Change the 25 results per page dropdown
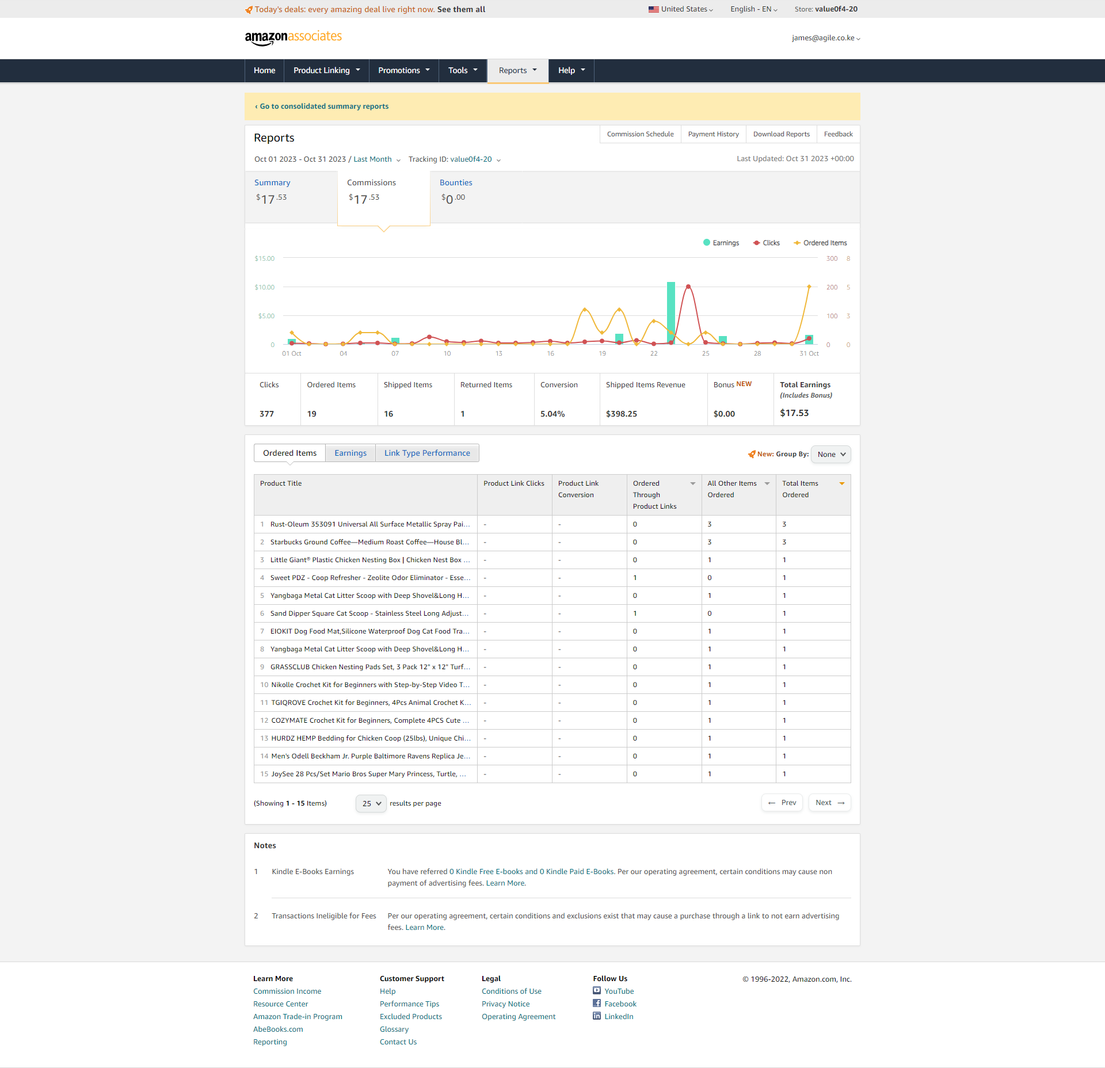 click(x=371, y=803)
